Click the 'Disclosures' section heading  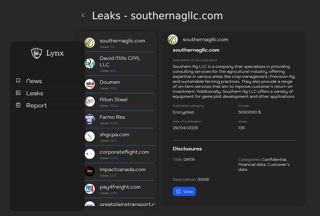187,149
